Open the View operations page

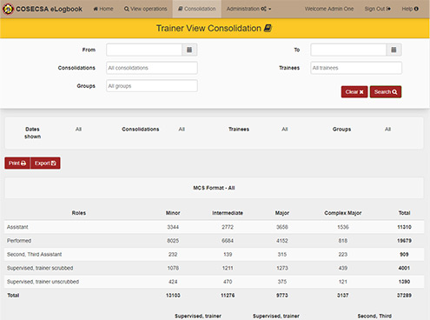click(x=146, y=9)
